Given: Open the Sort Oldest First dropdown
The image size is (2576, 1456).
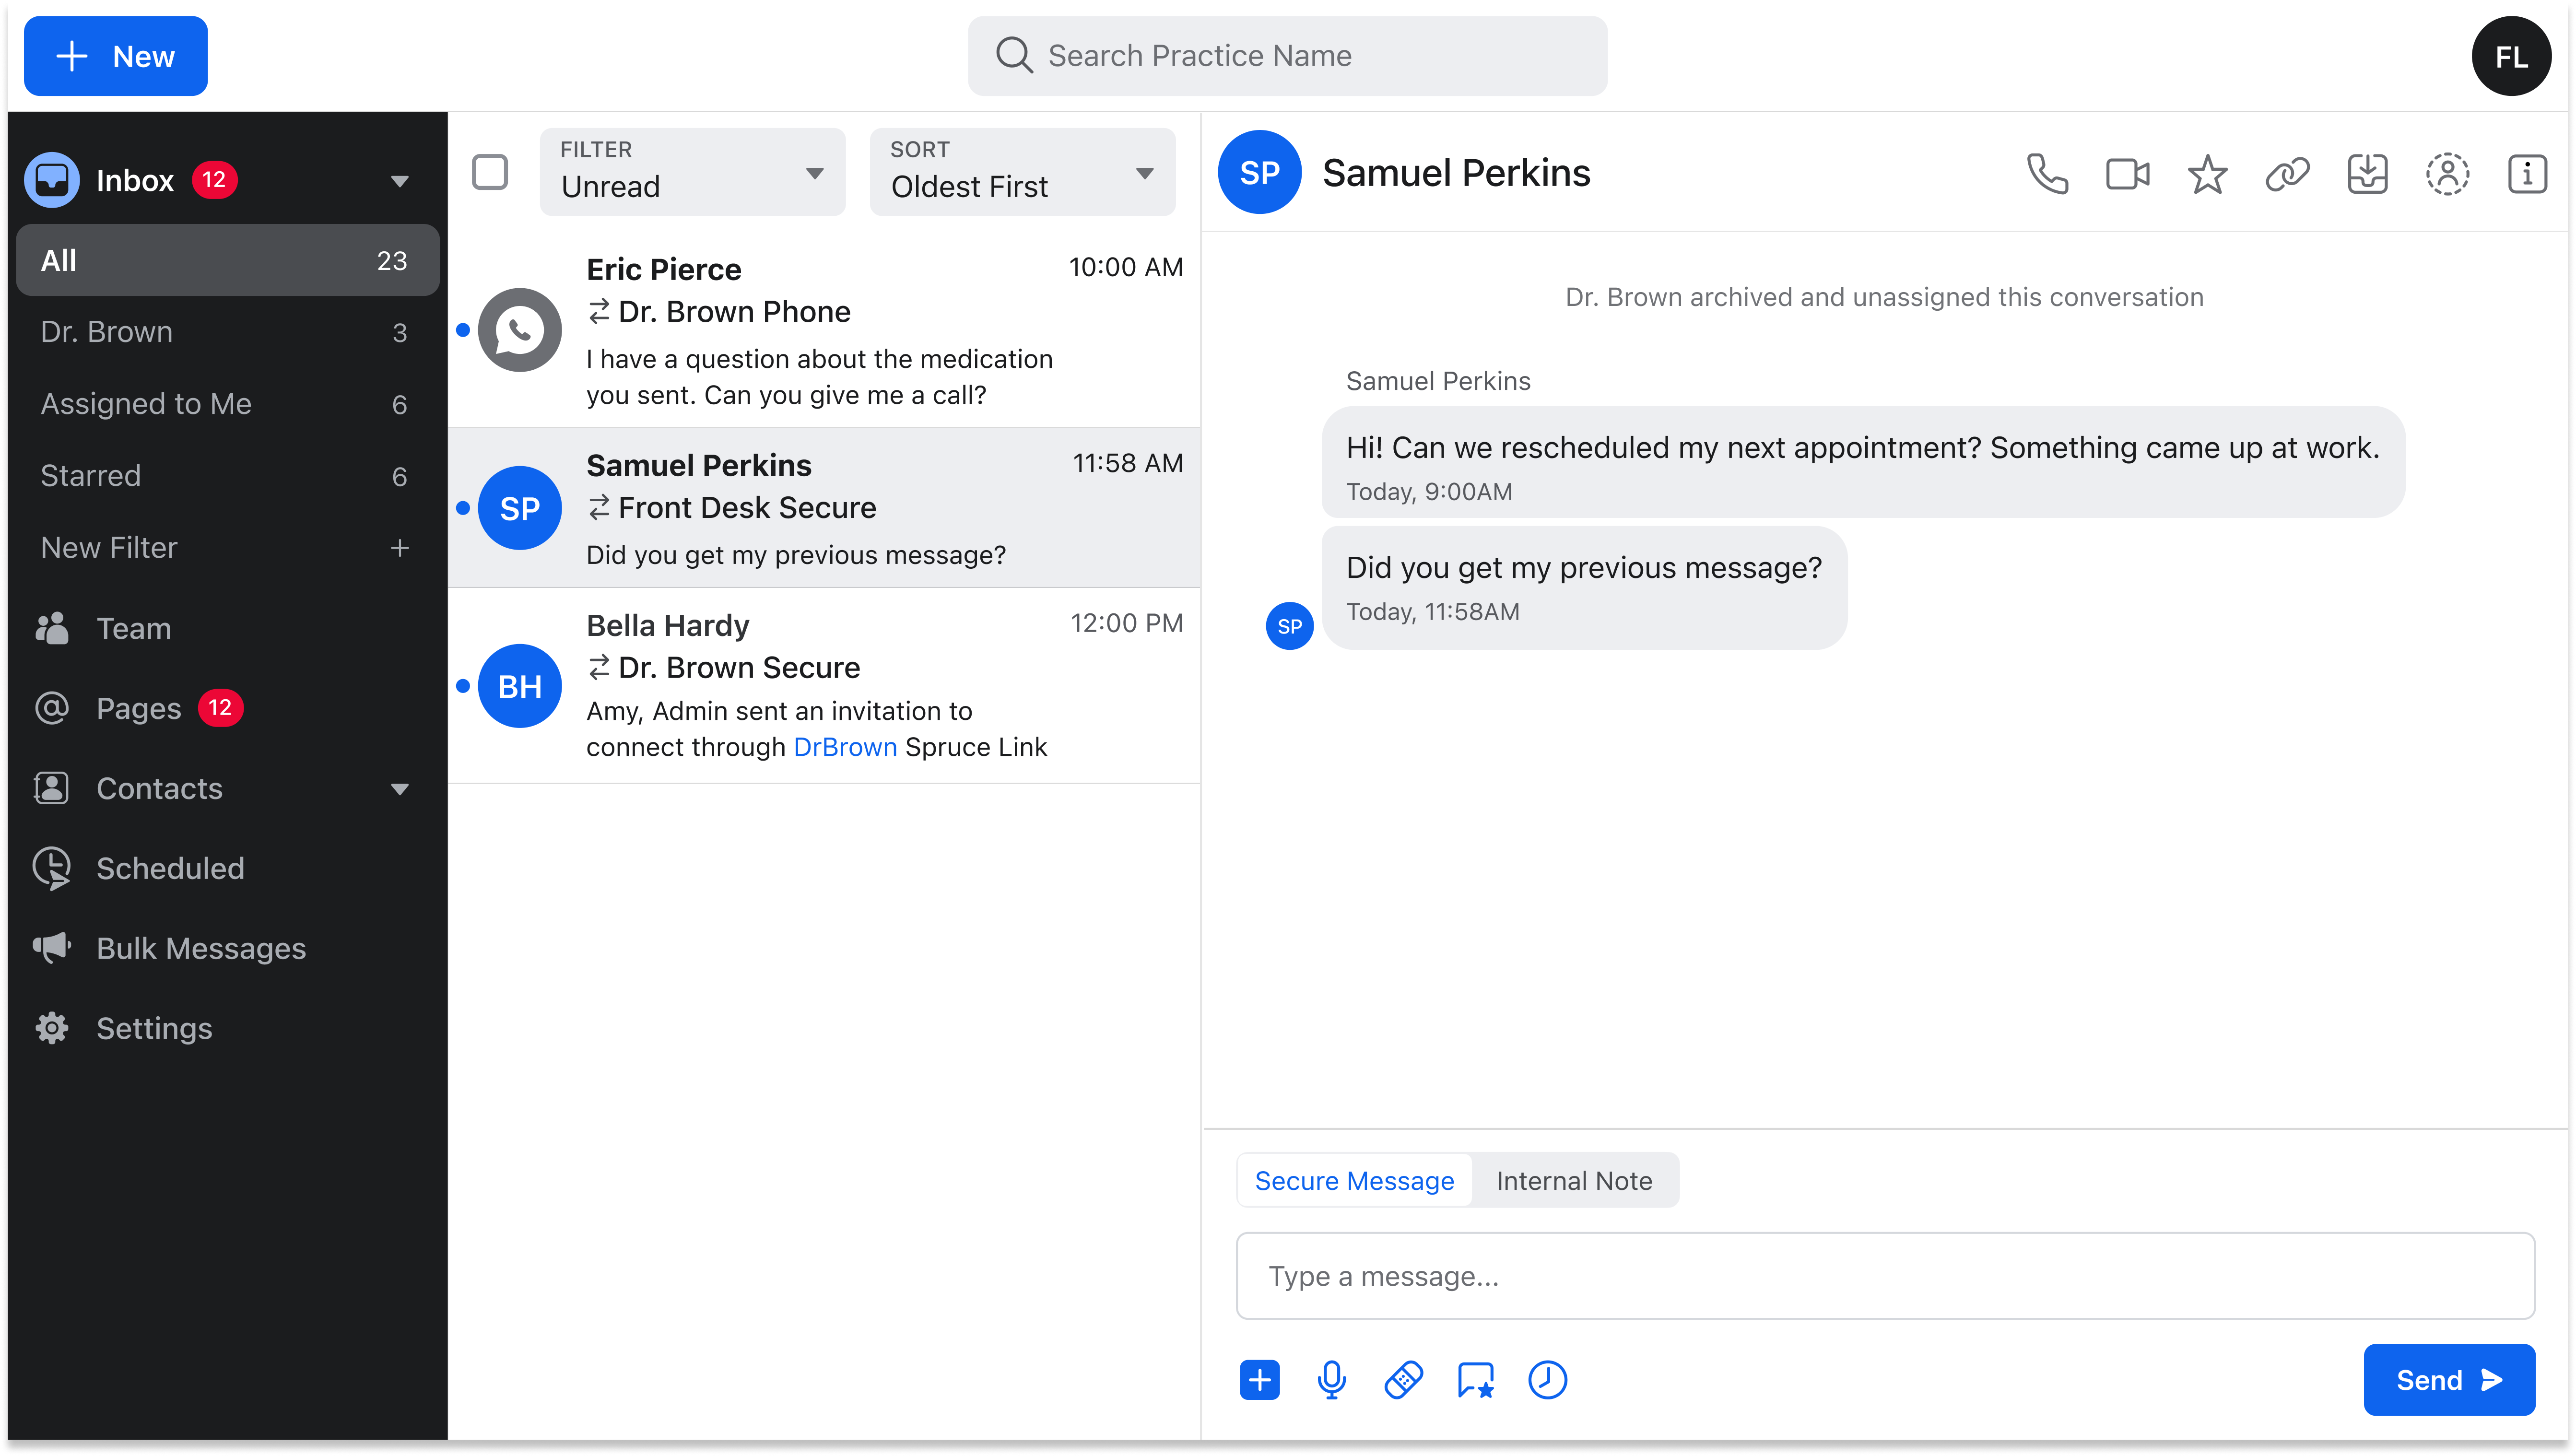Looking at the screenshot, I should 1022,171.
